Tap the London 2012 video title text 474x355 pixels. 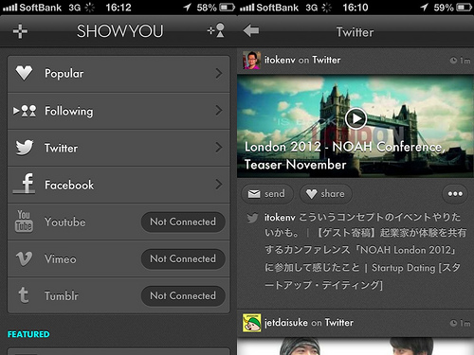(x=344, y=155)
